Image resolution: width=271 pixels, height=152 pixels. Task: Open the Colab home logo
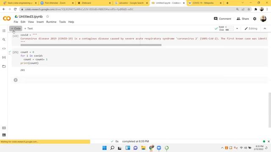coord(7,18)
